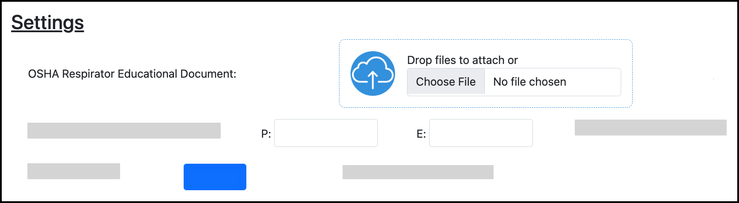Click the upward arrow inside the cloud
The image size is (739, 203).
[373, 79]
